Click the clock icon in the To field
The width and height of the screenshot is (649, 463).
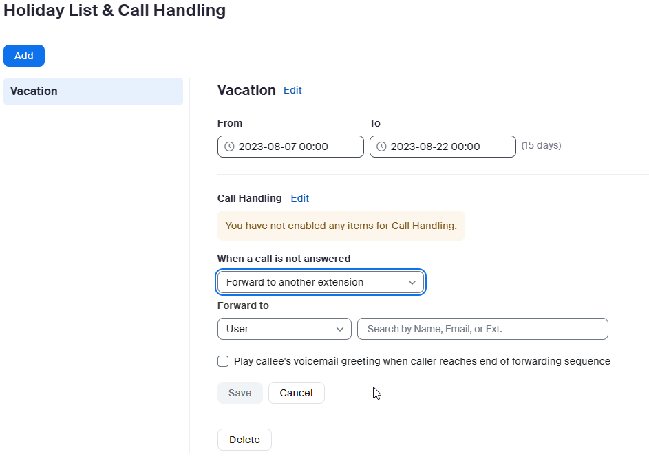click(x=381, y=147)
